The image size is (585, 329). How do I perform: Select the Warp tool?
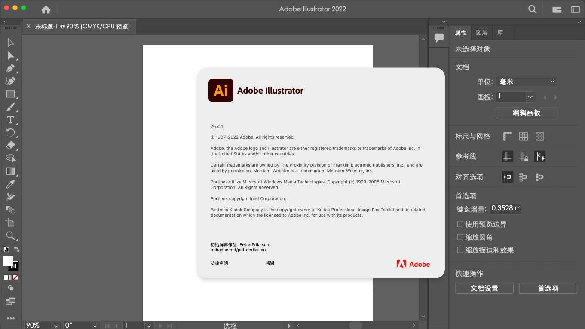click(x=11, y=197)
